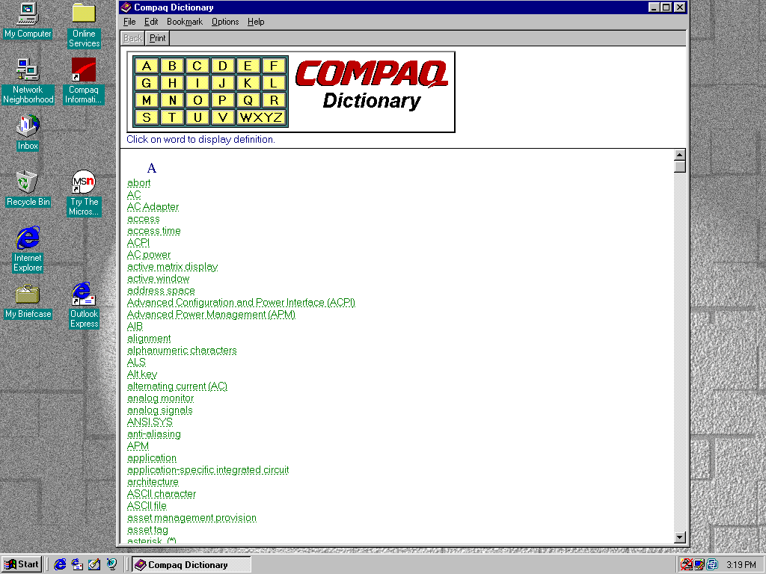Open Compaq Information desktop shortcut
The image size is (766, 574).
(84, 81)
